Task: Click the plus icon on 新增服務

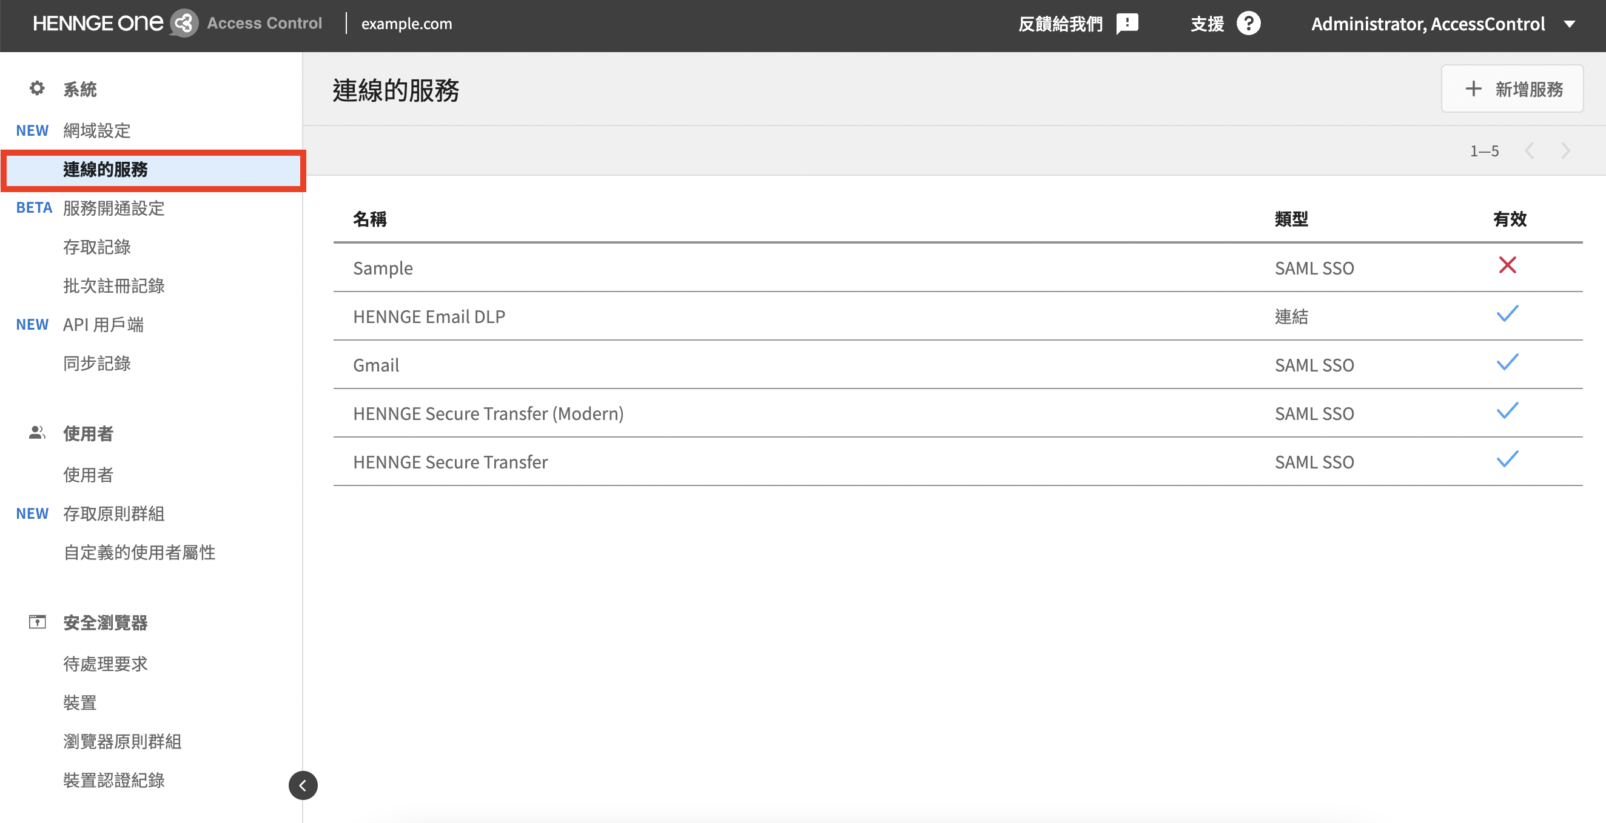Action: pyautogui.click(x=1473, y=88)
